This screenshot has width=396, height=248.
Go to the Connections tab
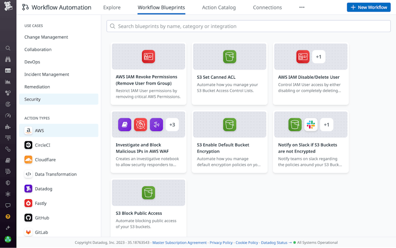[x=267, y=7]
